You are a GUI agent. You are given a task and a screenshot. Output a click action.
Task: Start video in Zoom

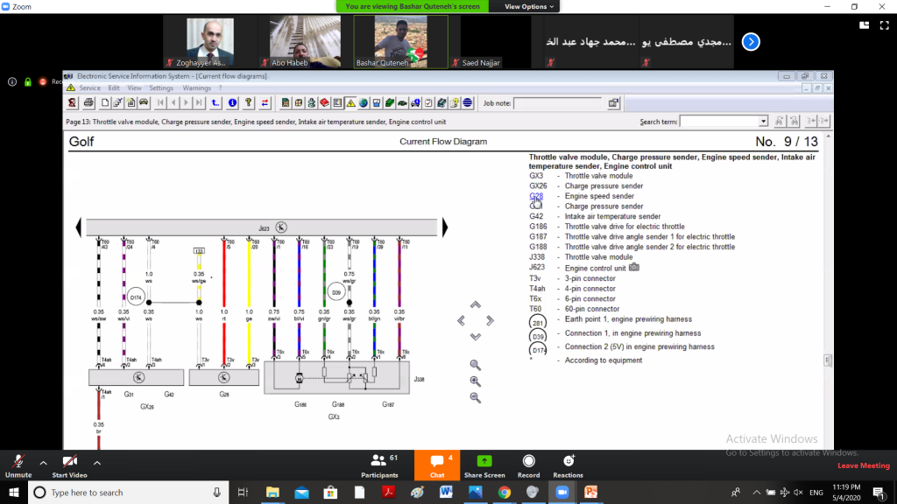[70, 465]
